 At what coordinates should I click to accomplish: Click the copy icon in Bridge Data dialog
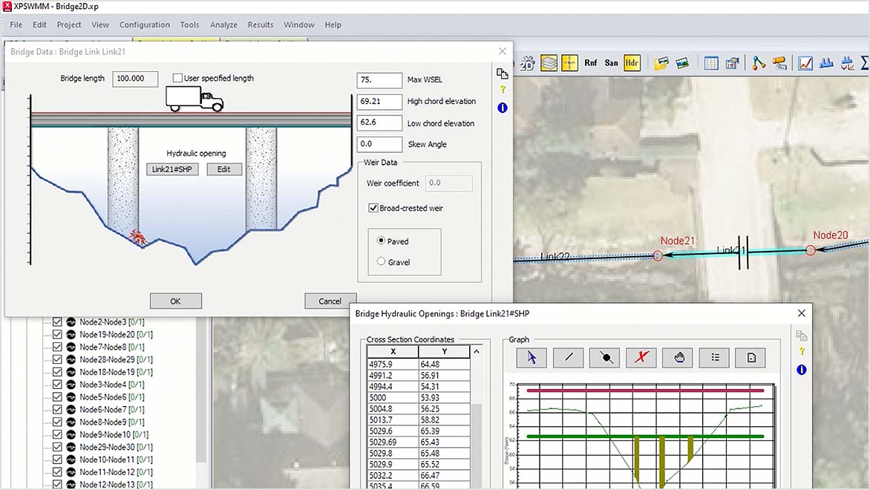(502, 73)
